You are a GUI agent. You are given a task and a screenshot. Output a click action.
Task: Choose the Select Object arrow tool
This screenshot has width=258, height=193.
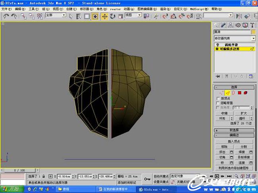coord(71,16)
